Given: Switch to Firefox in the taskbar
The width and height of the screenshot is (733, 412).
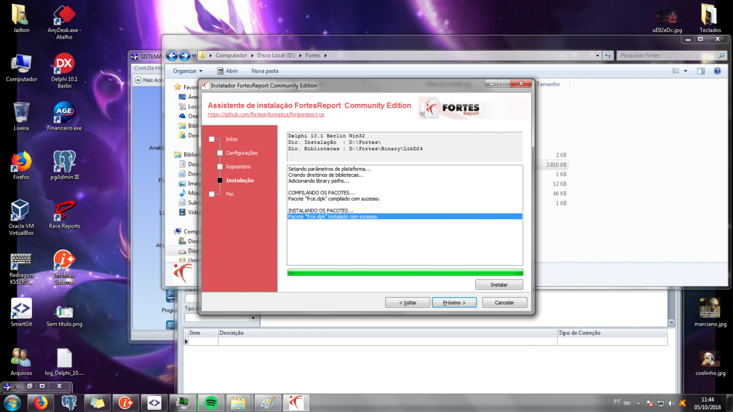Looking at the screenshot, I should (41, 403).
